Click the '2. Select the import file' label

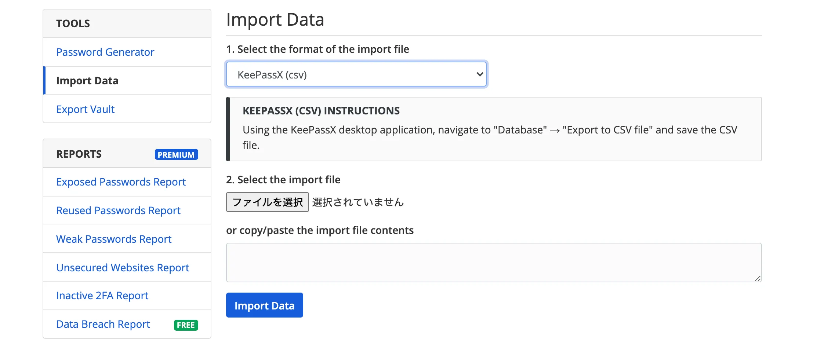click(283, 180)
